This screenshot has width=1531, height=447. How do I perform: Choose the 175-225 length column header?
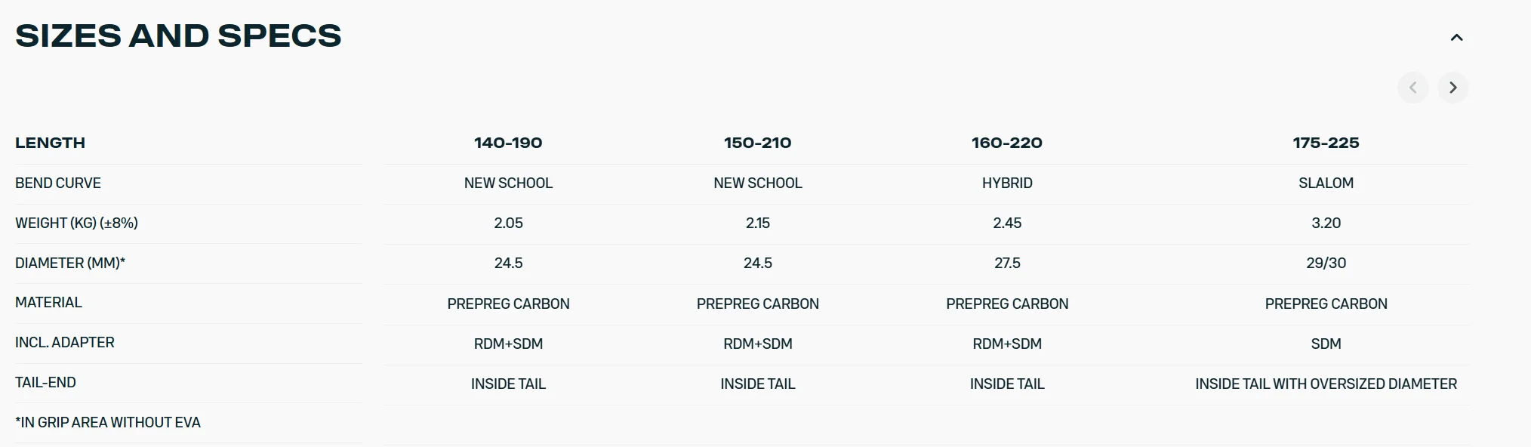pyautogui.click(x=1326, y=143)
